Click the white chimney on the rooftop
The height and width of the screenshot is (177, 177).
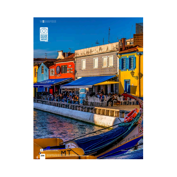(x=61, y=55)
